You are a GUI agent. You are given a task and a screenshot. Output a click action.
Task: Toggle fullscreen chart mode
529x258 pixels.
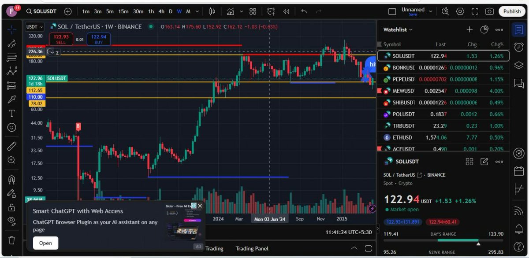point(475,11)
